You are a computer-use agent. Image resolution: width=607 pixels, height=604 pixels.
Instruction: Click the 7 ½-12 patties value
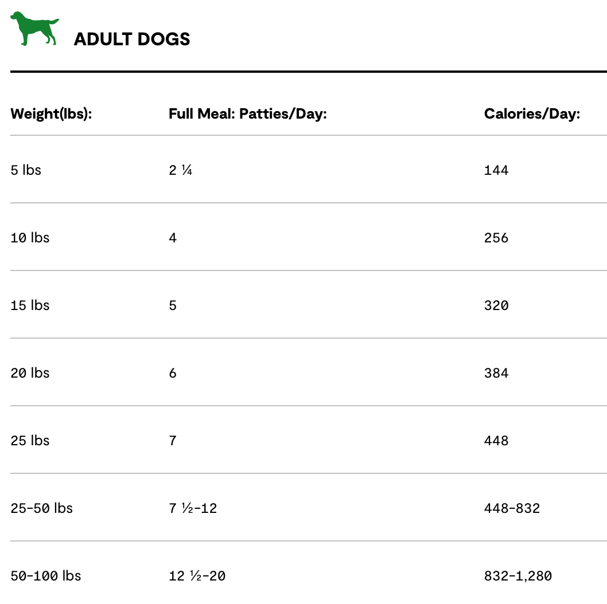tap(193, 508)
